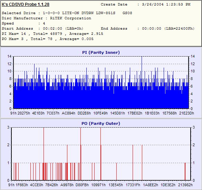Click the Disc Manufacturer RiTEK Corporation line
Image resolution: width=202 pixels, height=190 pixels.
click(47, 18)
